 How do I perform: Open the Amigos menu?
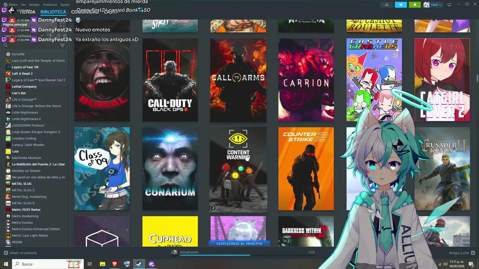[x=34, y=4]
